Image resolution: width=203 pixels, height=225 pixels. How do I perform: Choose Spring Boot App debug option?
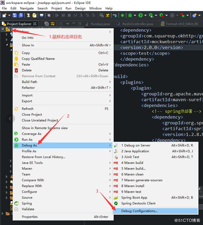coord(155,198)
